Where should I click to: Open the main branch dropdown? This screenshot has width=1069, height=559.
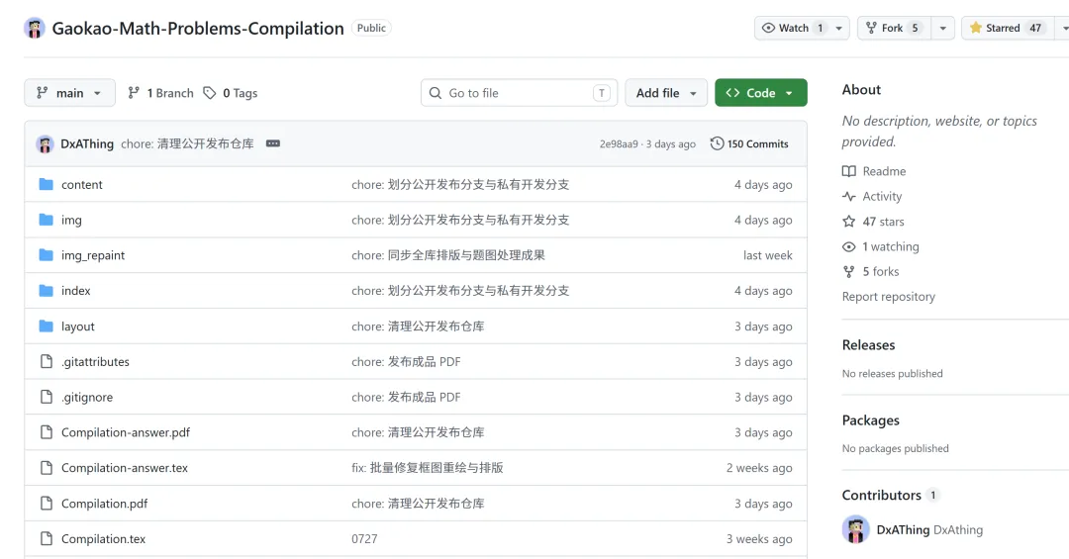(69, 93)
